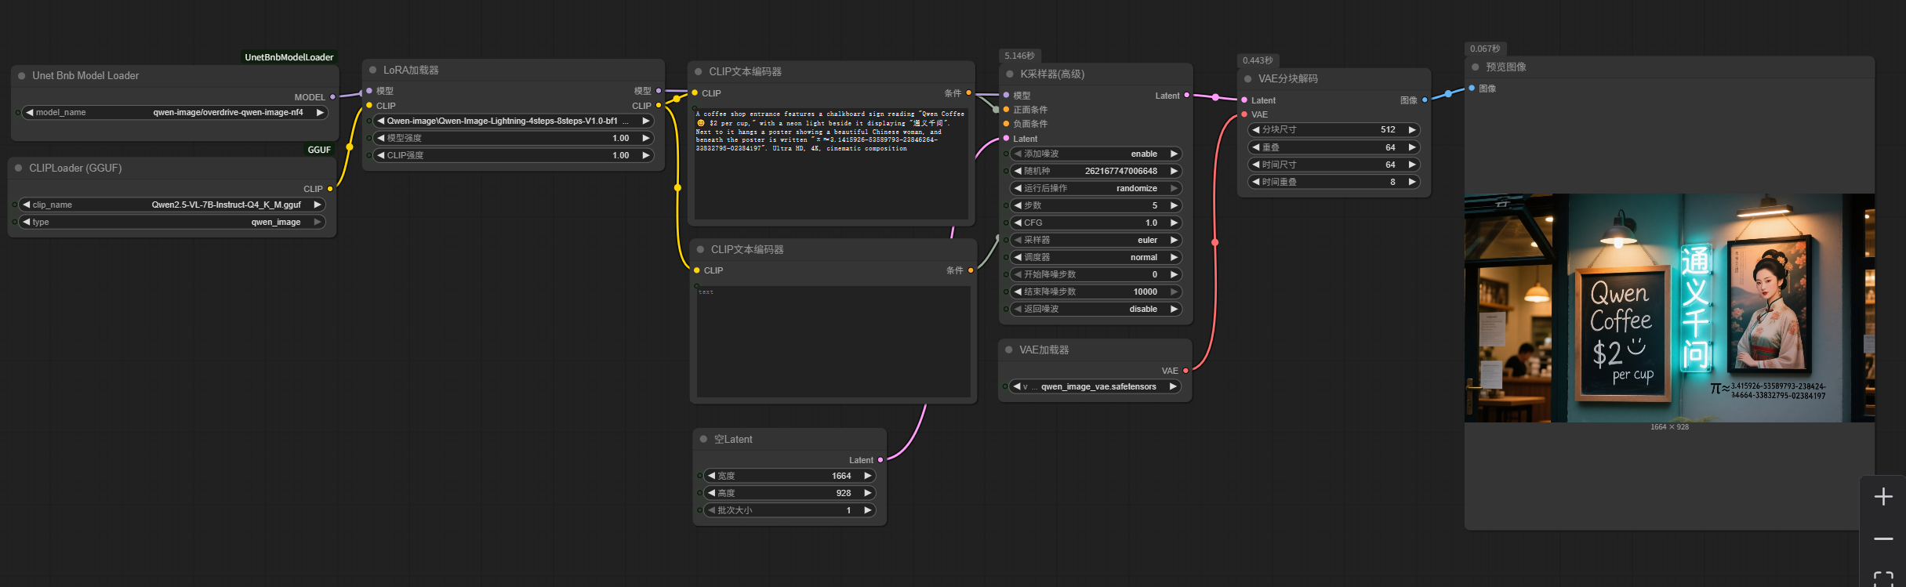
Task: Open the 采样器 euler dropdown
Action: 1096,240
